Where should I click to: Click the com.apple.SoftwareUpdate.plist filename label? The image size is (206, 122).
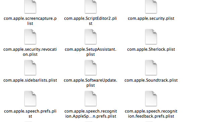pos(91,83)
